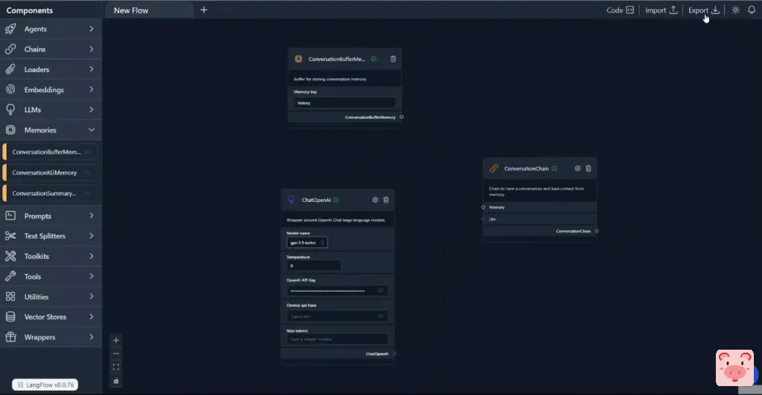
Task: Click the Vector Stores database icon
Action: (10, 317)
